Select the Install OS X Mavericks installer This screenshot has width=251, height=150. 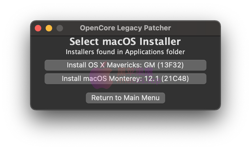125,65
